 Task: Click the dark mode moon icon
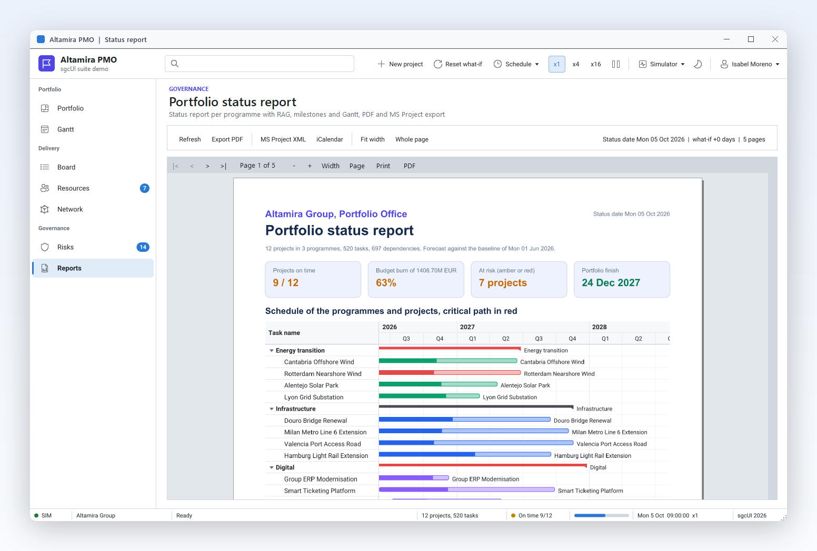tap(698, 64)
